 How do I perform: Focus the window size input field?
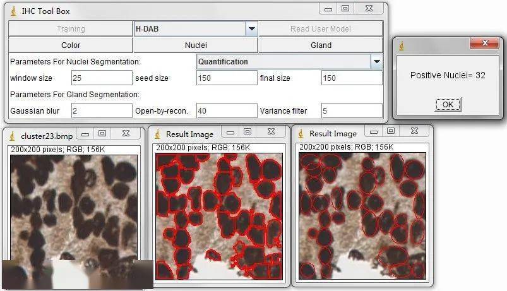point(101,78)
